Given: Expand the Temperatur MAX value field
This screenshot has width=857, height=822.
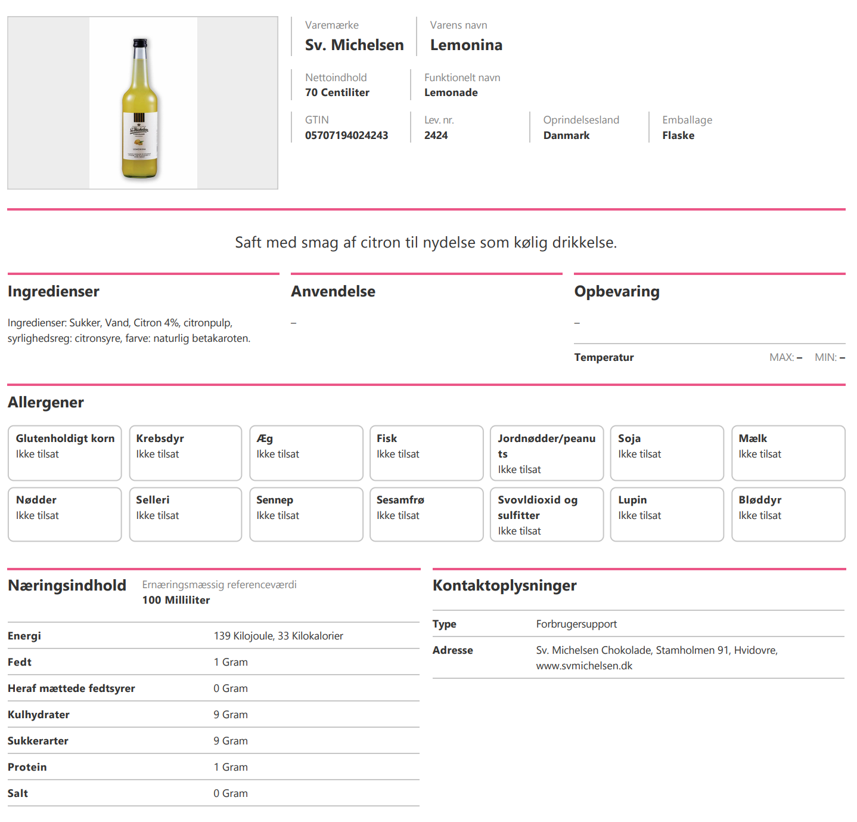Looking at the screenshot, I should click(x=799, y=357).
